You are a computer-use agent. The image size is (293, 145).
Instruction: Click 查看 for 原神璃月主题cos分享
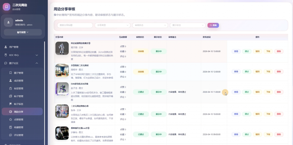point(236,134)
